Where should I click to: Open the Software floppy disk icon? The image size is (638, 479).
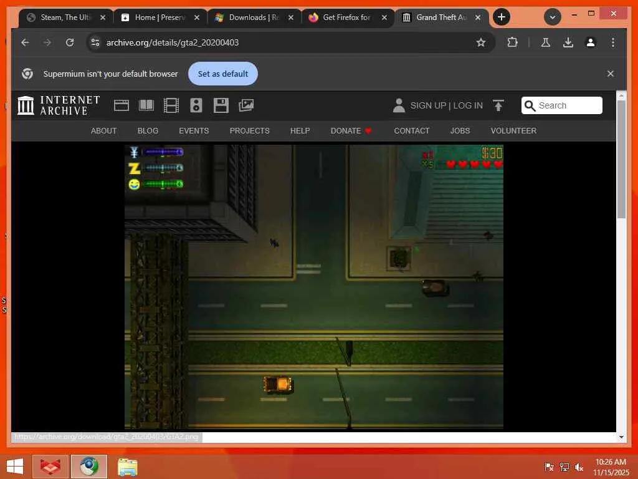(x=221, y=105)
